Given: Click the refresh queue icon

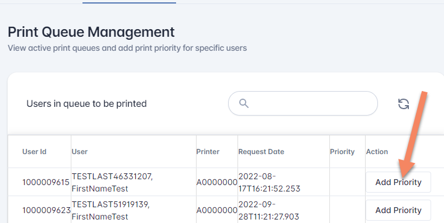Looking at the screenshot, I should [404, 104].
